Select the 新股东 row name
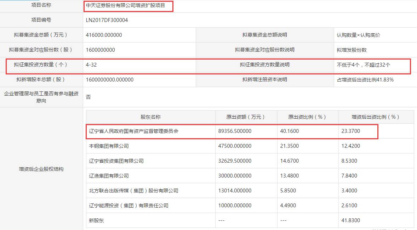The width and height of the screenshot is (417, 230). [96, 221]
